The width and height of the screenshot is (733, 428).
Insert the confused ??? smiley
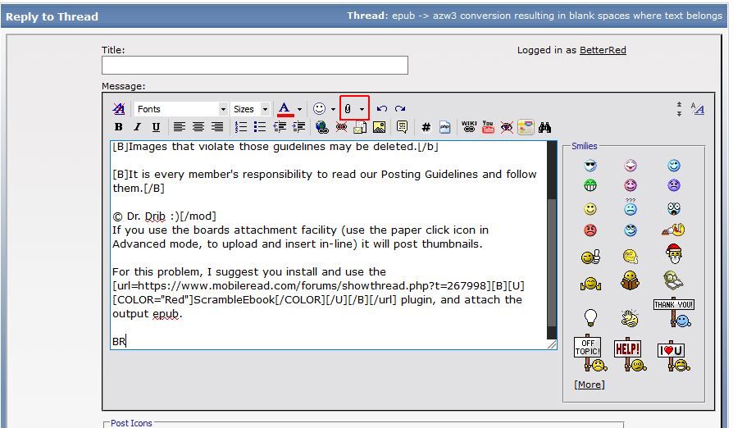point(631,207)
